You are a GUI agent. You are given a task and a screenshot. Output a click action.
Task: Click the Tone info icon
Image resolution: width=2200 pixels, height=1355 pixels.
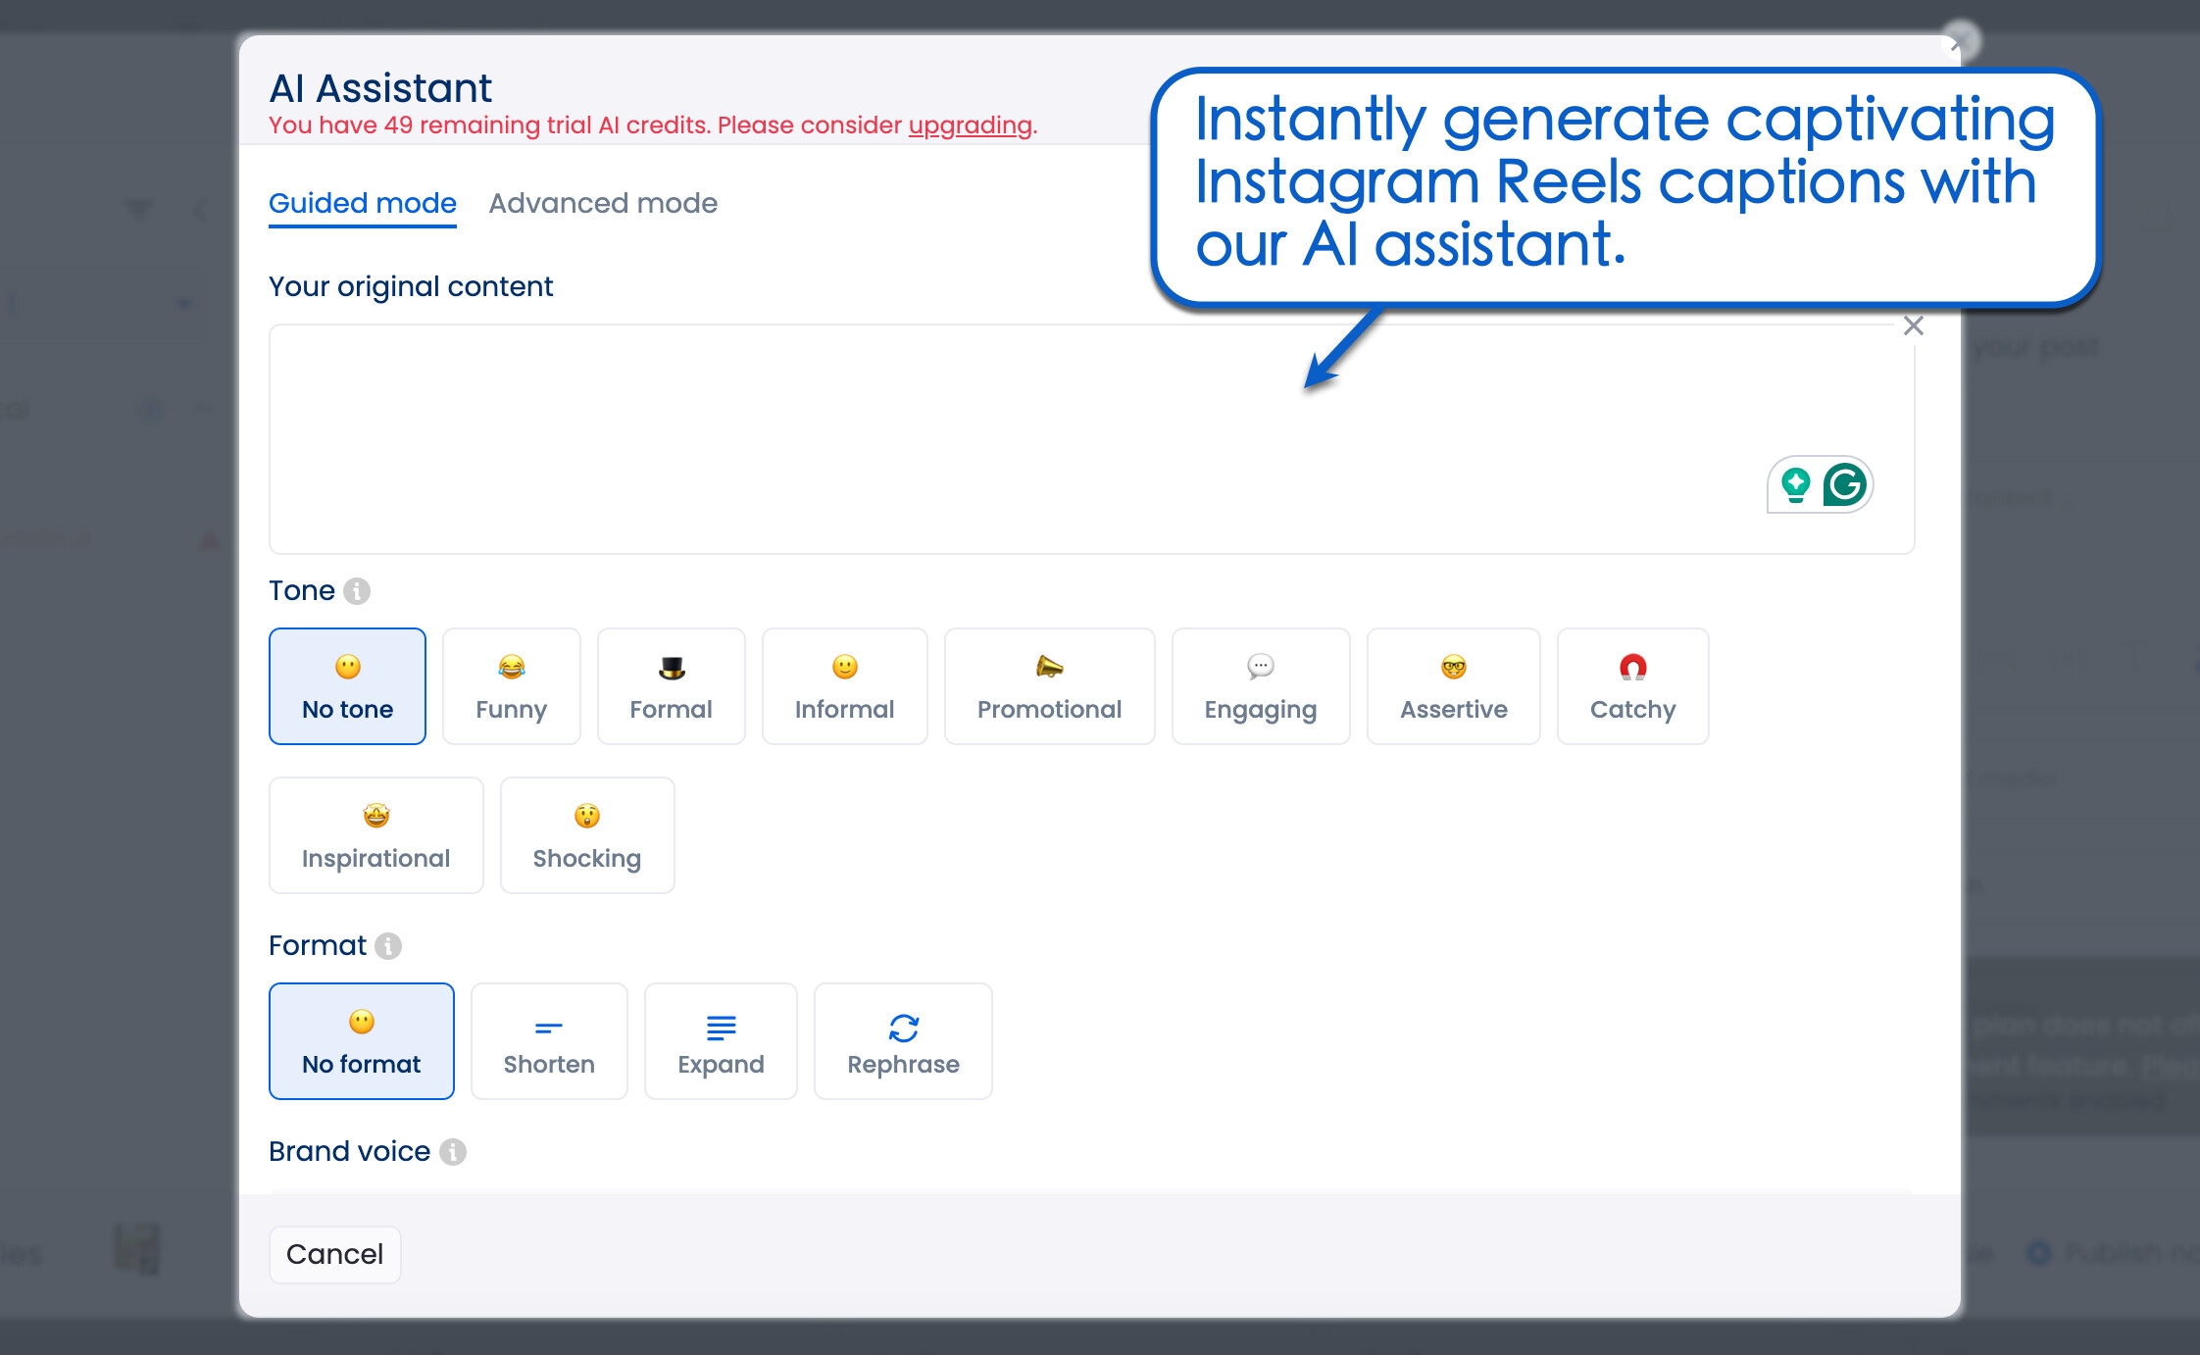pos(357,591)
